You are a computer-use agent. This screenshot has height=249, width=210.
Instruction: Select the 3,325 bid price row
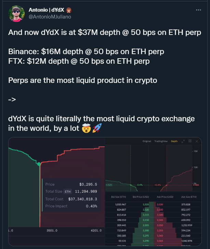click(146, 204)
